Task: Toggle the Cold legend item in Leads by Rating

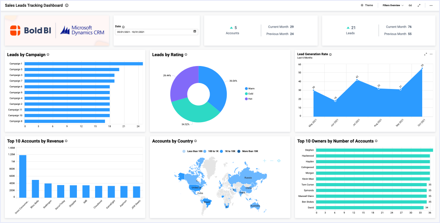Action: coord(249,94)
